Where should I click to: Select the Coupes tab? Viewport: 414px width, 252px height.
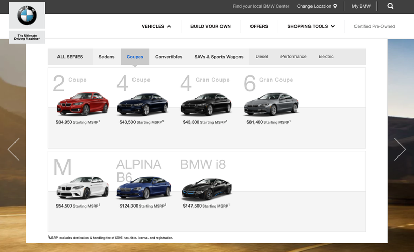click(x=135, y=57)
